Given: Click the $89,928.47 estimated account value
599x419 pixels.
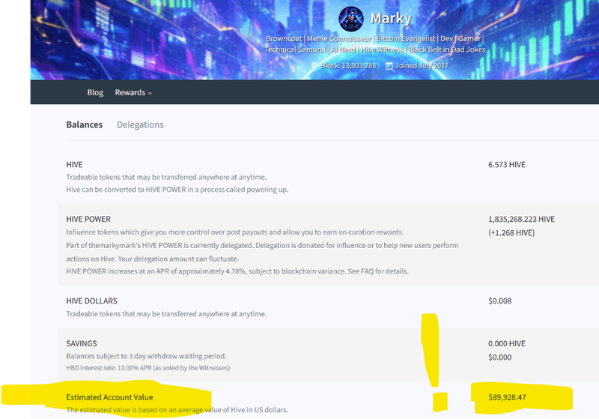Looking at the screenshot, I should coord(507,397).
